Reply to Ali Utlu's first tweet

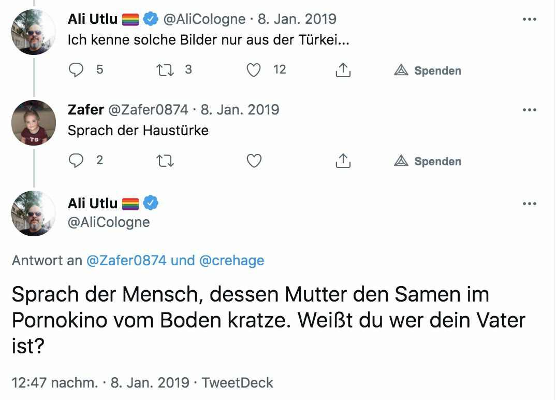(x=76, y=70)
